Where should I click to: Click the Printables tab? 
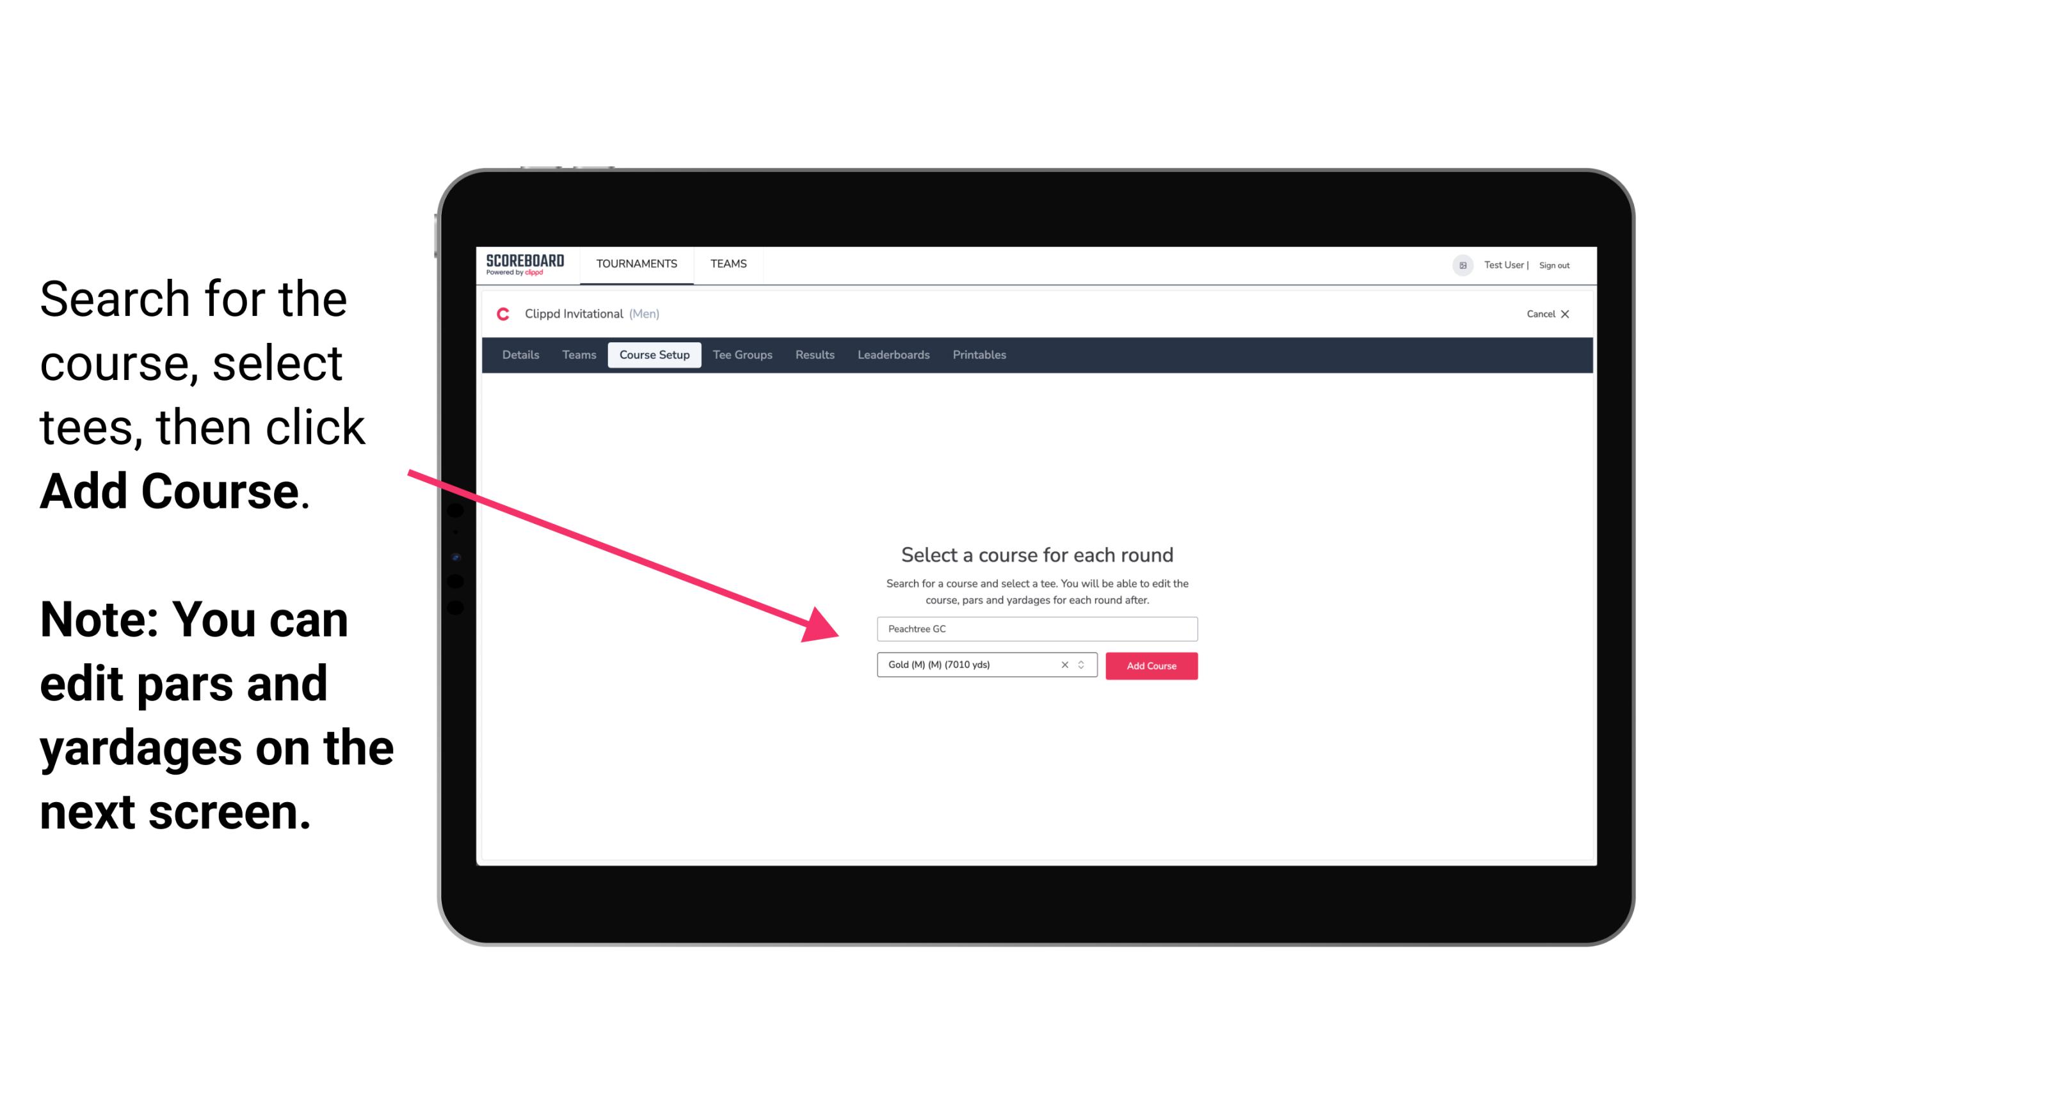click(x=980, y=355)
